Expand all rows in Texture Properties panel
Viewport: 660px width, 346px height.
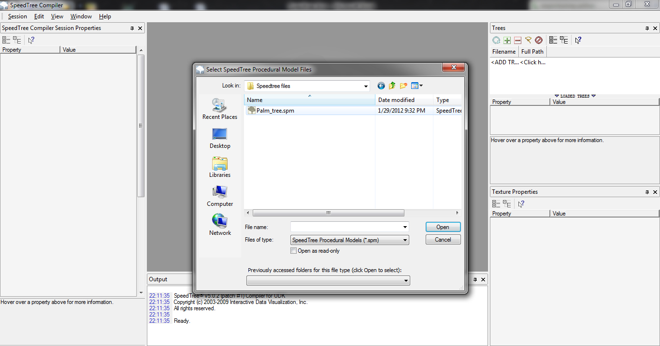point(496,204)
